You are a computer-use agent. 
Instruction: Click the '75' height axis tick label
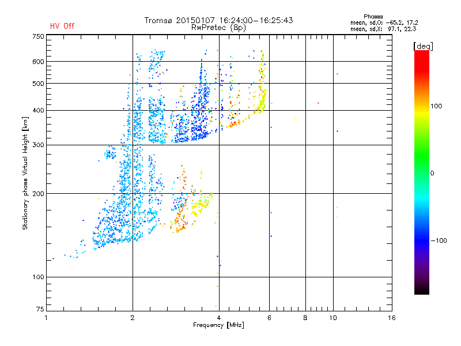point(40,309)
